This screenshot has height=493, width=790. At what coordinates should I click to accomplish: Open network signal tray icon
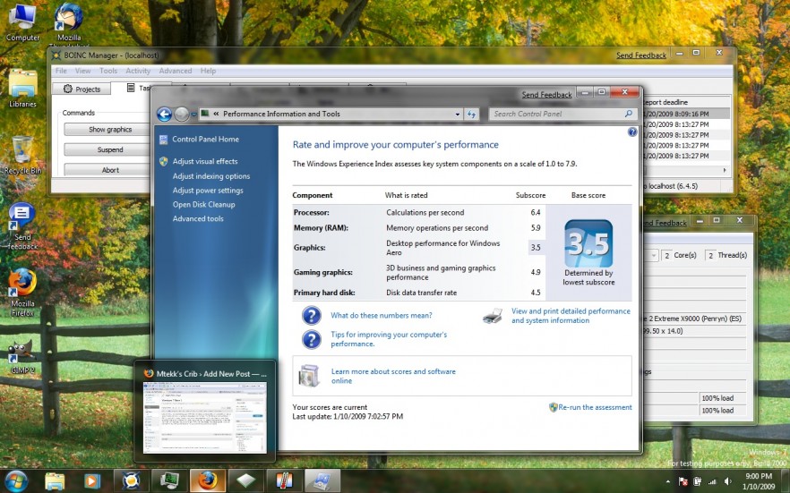tap(712, 481)
